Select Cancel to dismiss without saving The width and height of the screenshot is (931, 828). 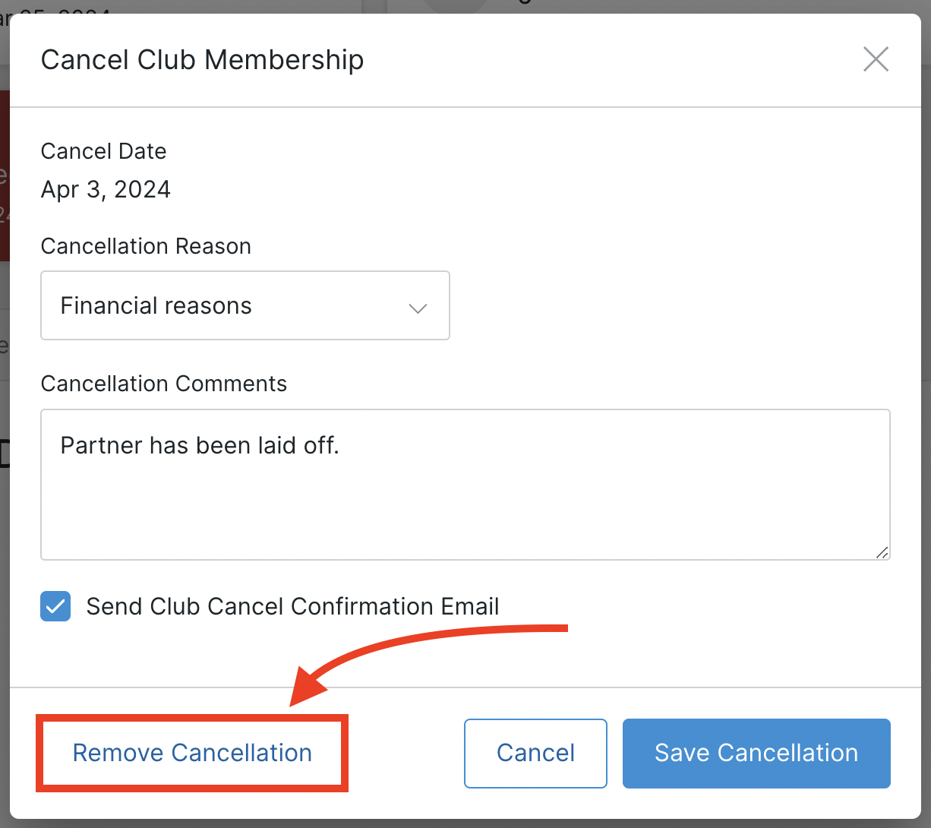[x=535, y=753]
